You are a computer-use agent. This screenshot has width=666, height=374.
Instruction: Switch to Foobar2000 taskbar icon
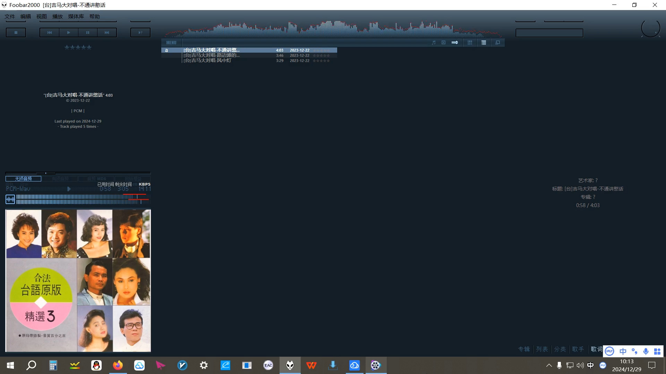(x=290, y=365)
